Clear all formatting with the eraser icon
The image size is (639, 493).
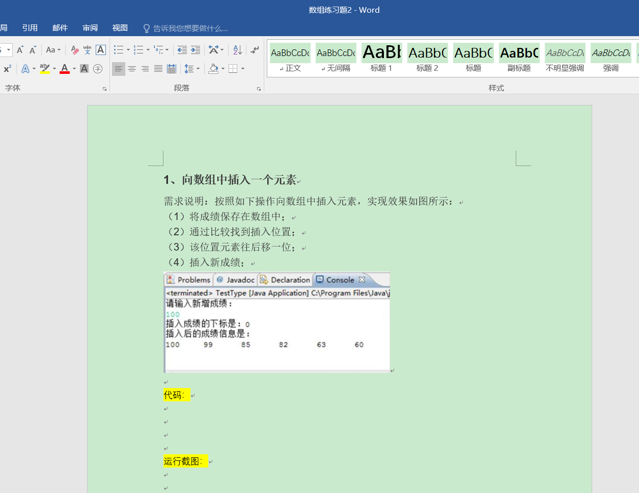(x=75, y=50)
